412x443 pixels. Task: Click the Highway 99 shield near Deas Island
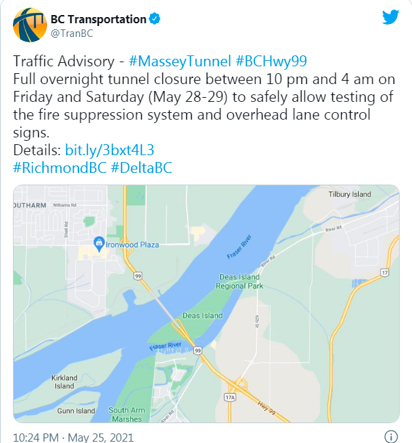[x=198, y=351]
